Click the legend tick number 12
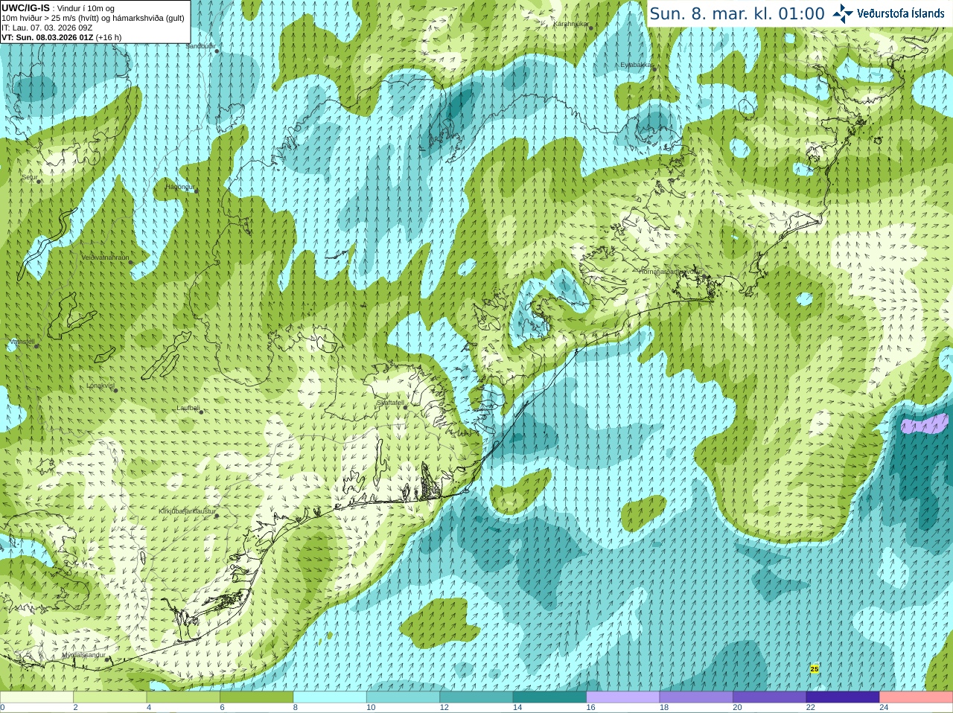Image resolution: width=953 pixels, height=713 pixels. click(444, 708)
